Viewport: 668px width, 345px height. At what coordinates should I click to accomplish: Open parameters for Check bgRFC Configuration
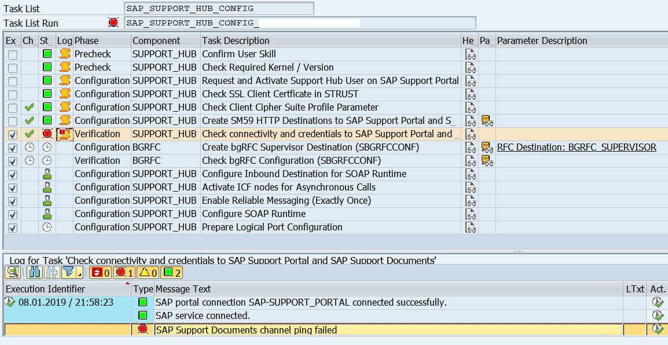click(487, 160)
